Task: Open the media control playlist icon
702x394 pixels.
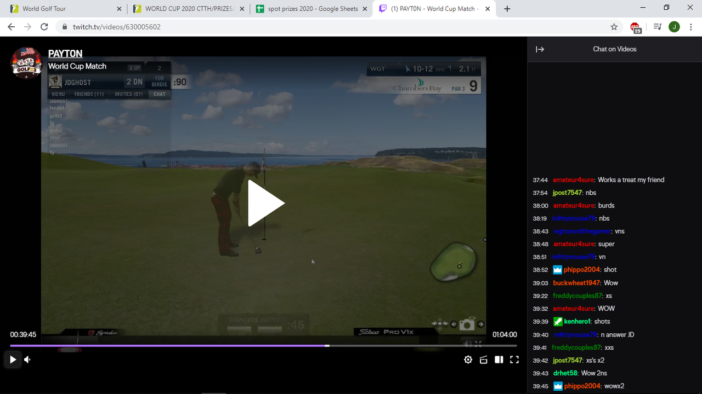Action: click(x=658, y=27)
